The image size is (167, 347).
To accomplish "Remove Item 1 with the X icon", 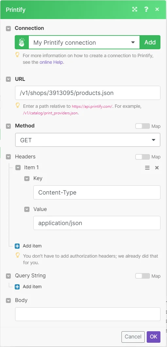I will coord(157,168).
